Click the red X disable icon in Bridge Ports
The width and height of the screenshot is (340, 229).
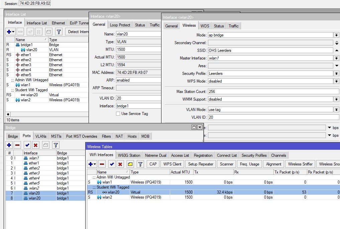[35, 145]
